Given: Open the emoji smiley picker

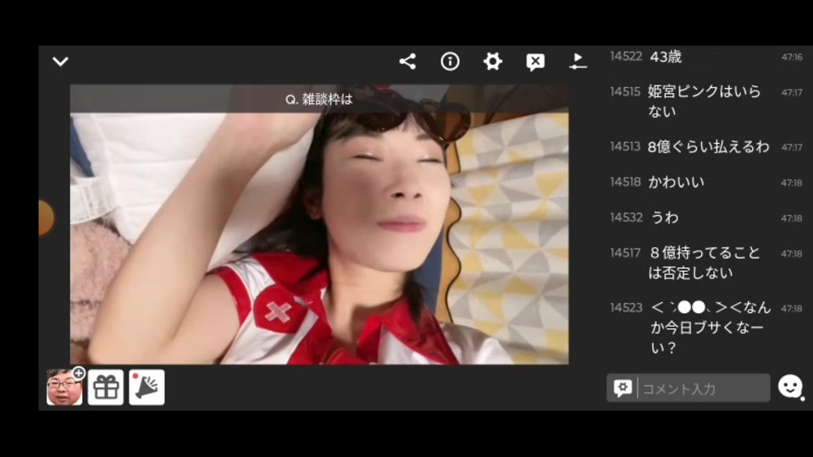Looking at the screenshot, I should [x=790, y=387].
